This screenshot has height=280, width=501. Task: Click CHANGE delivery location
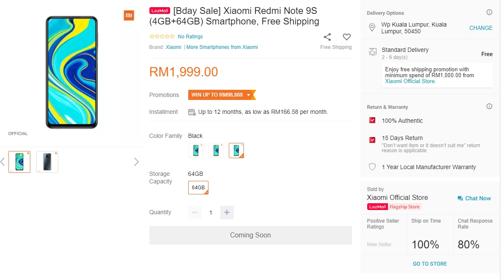[481, 28]
